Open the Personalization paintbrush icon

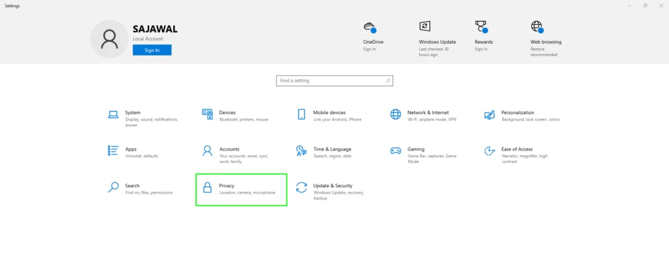(489, 115)
